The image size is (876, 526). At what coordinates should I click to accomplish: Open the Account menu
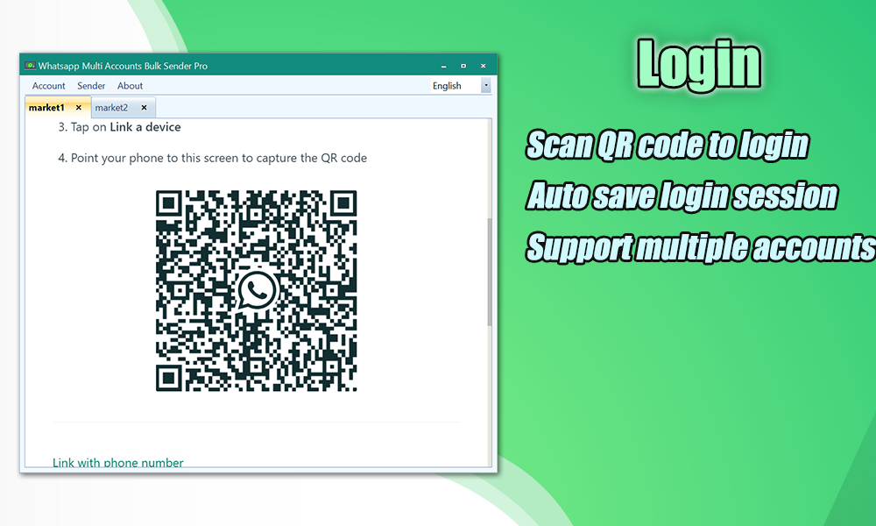48,85
